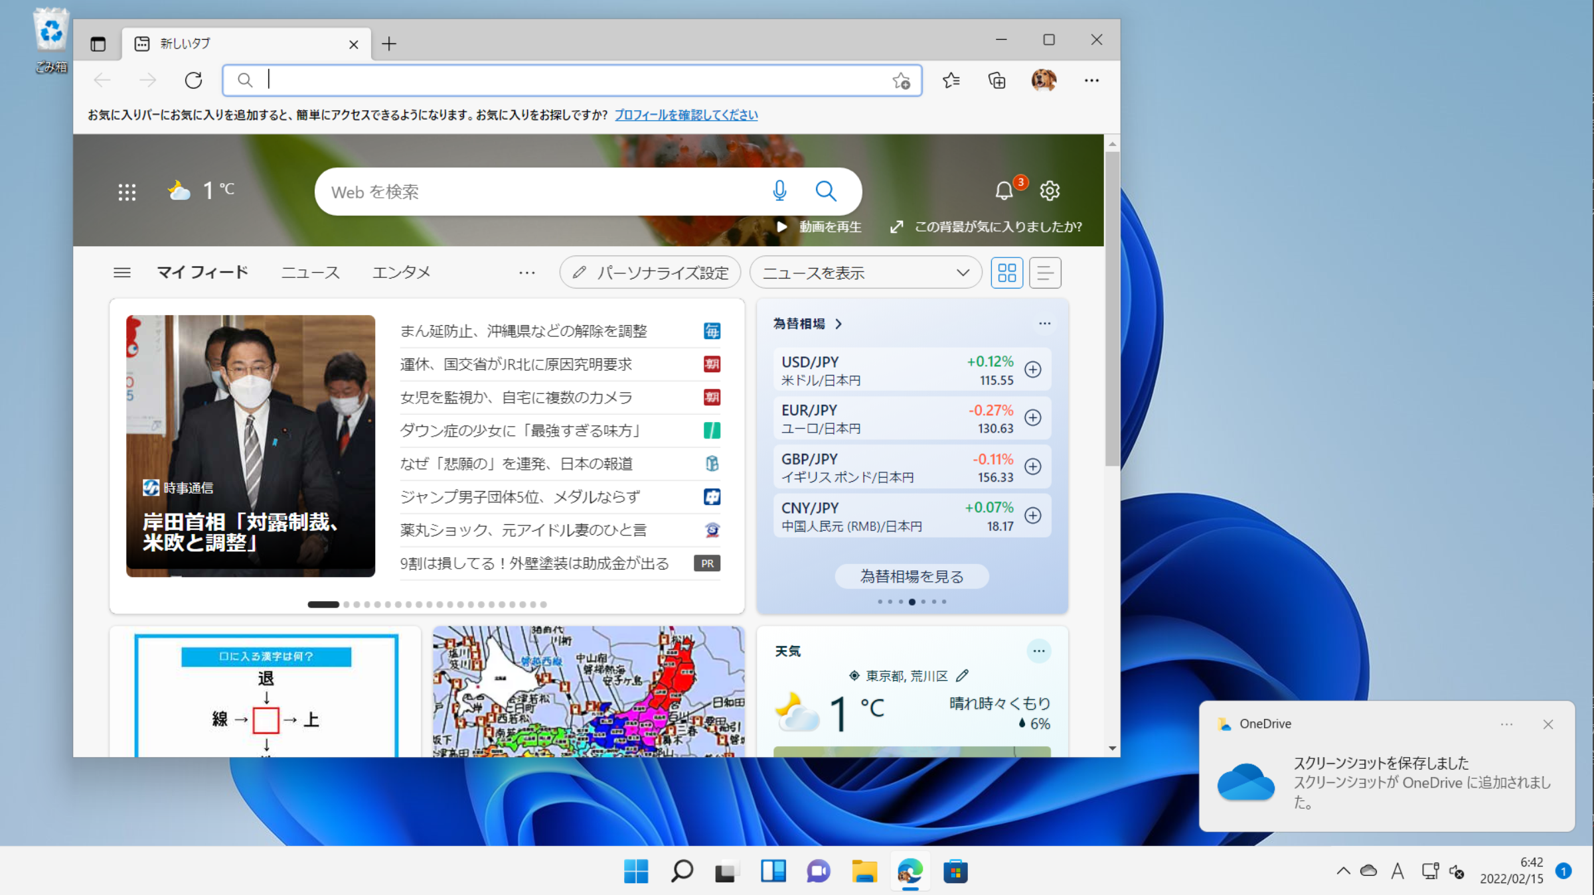Edit weather location with the pencil icon

pyautogui.click(x=963, y=675)
